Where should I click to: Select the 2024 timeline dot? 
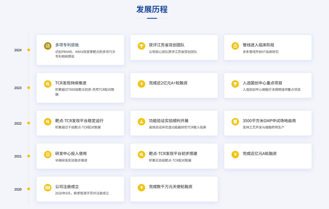tap(29, 50)
